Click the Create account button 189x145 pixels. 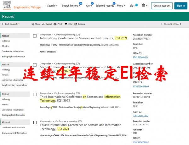point(162,6)
